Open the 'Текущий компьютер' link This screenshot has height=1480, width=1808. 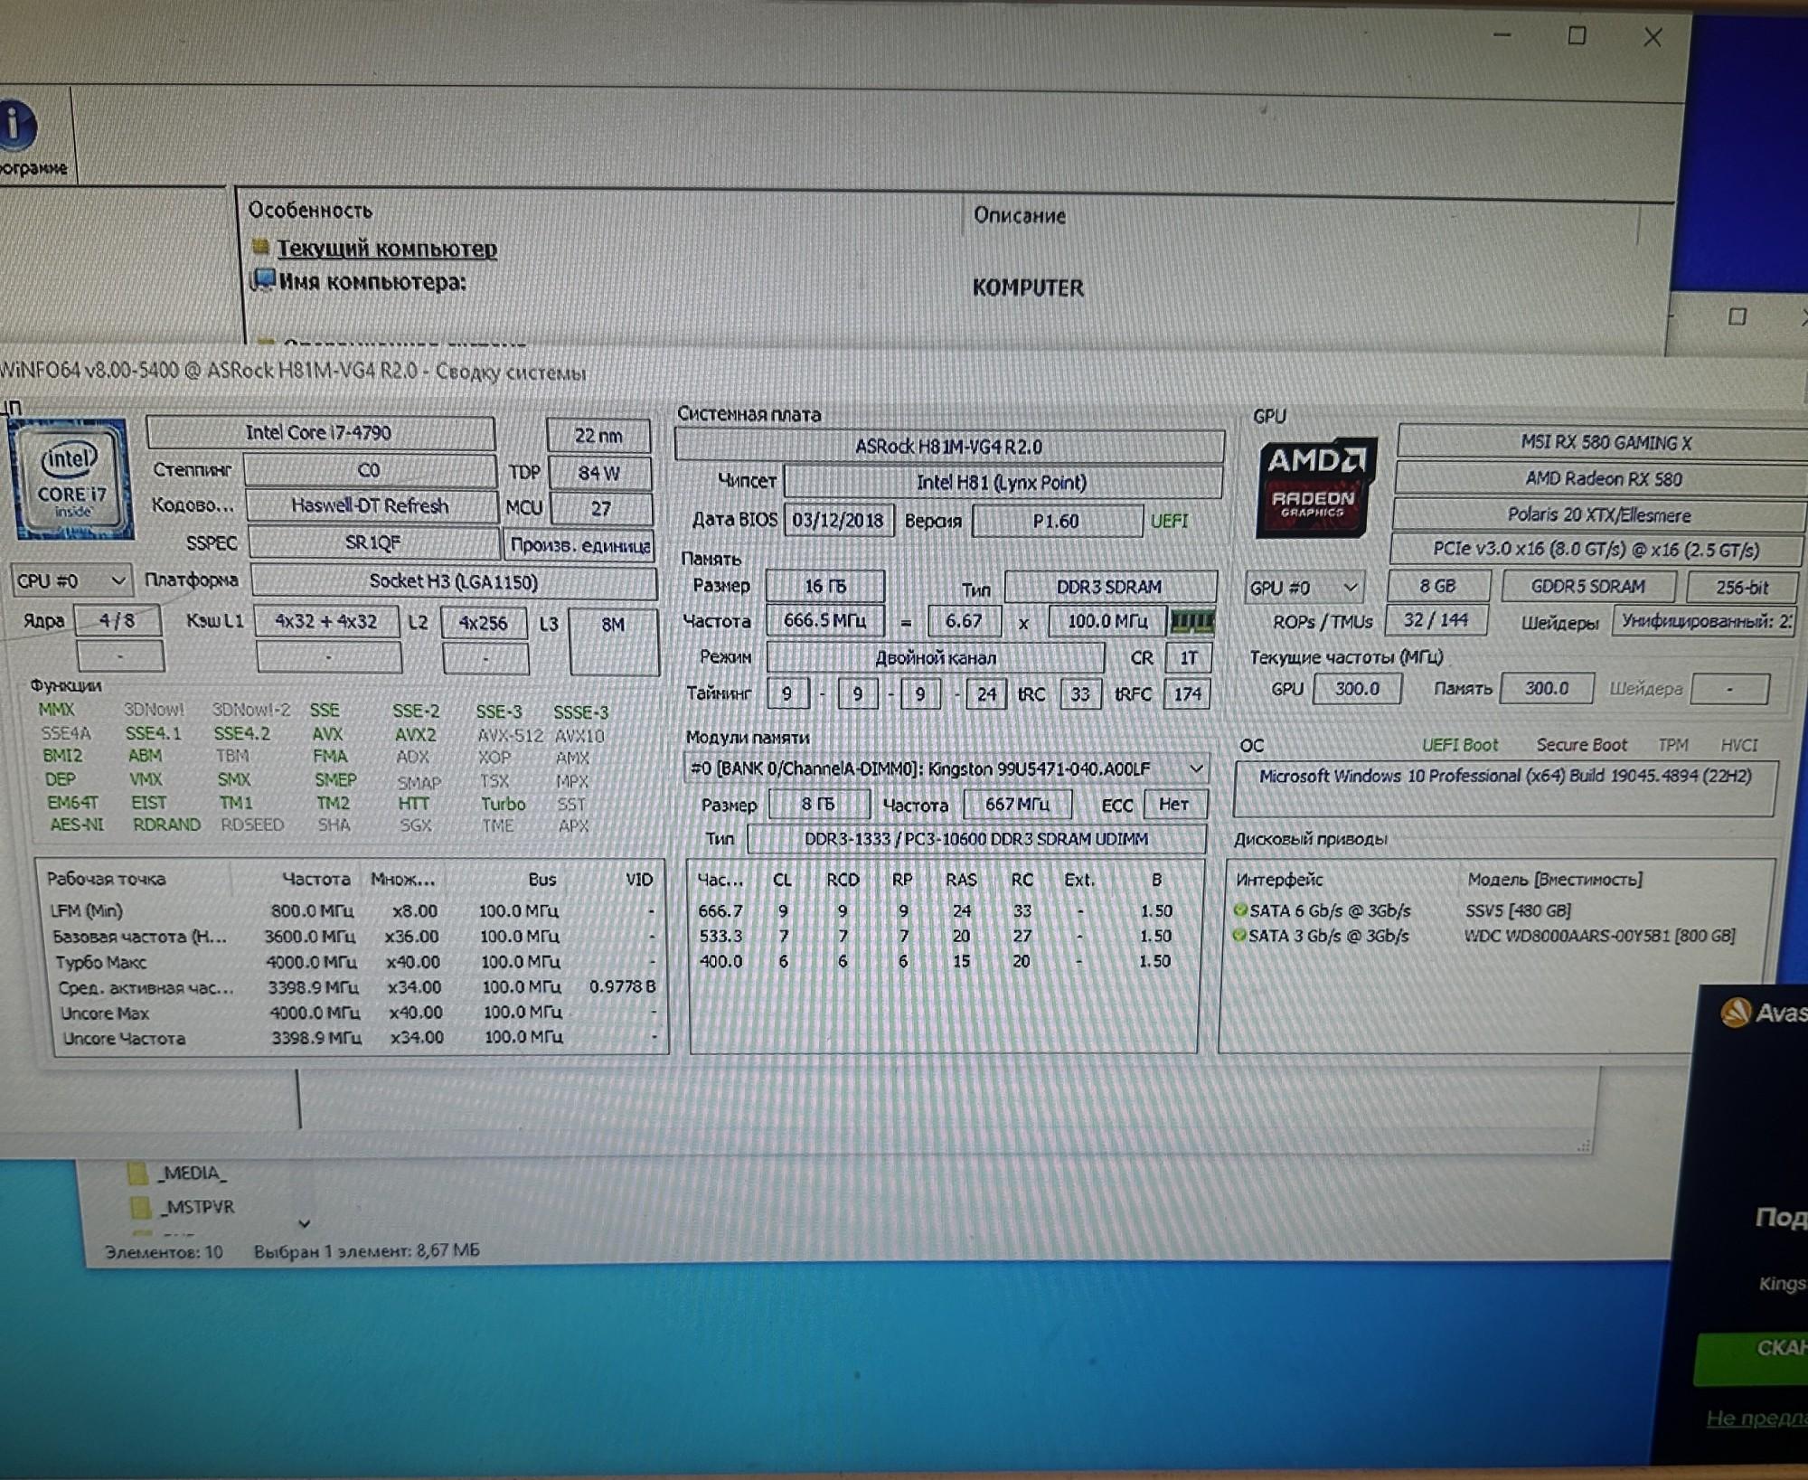coord(387,248)
